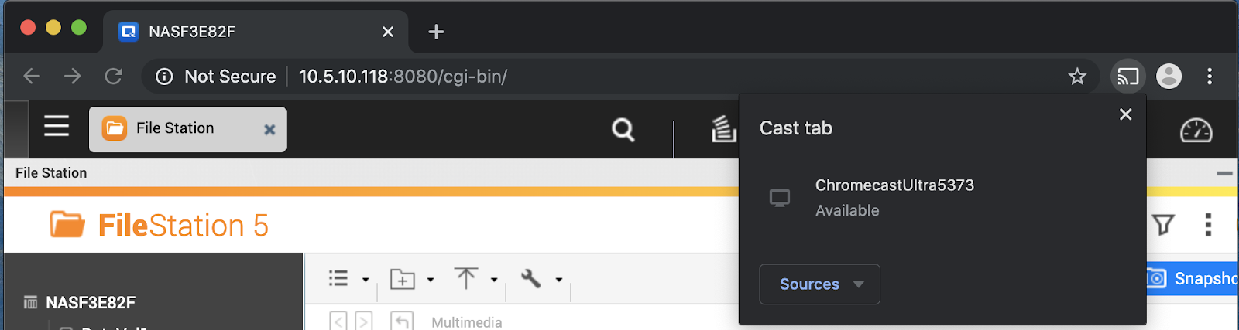
Task: Select NASF3E82F in the folder tree
Action: [x=91, y=302]
